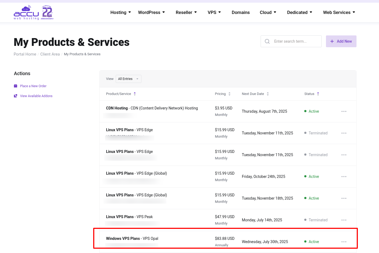Click the due date Thursday, August 7th, 2025
This screenshot has width=379, height=253.
click(264, 111)
